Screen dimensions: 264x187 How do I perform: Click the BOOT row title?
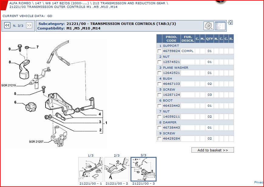tap(168, 100)
